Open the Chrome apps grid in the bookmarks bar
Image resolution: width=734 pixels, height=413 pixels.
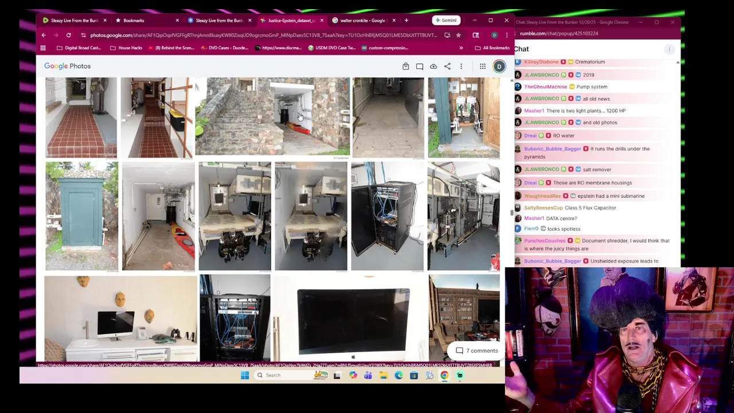tap(43, 48)
